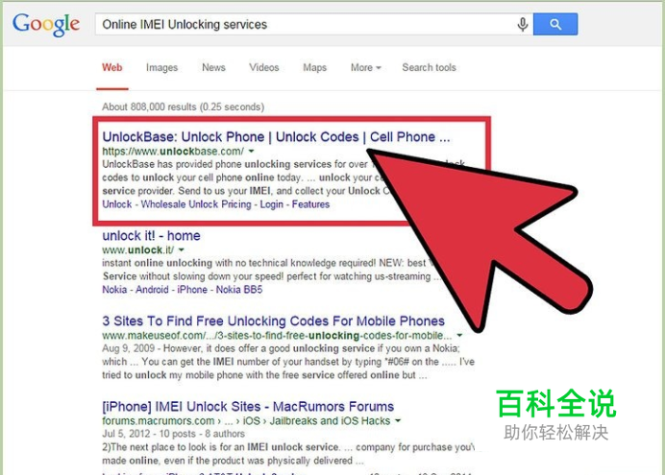
Task: Switch to the News tab
Action: coord(213,68)
